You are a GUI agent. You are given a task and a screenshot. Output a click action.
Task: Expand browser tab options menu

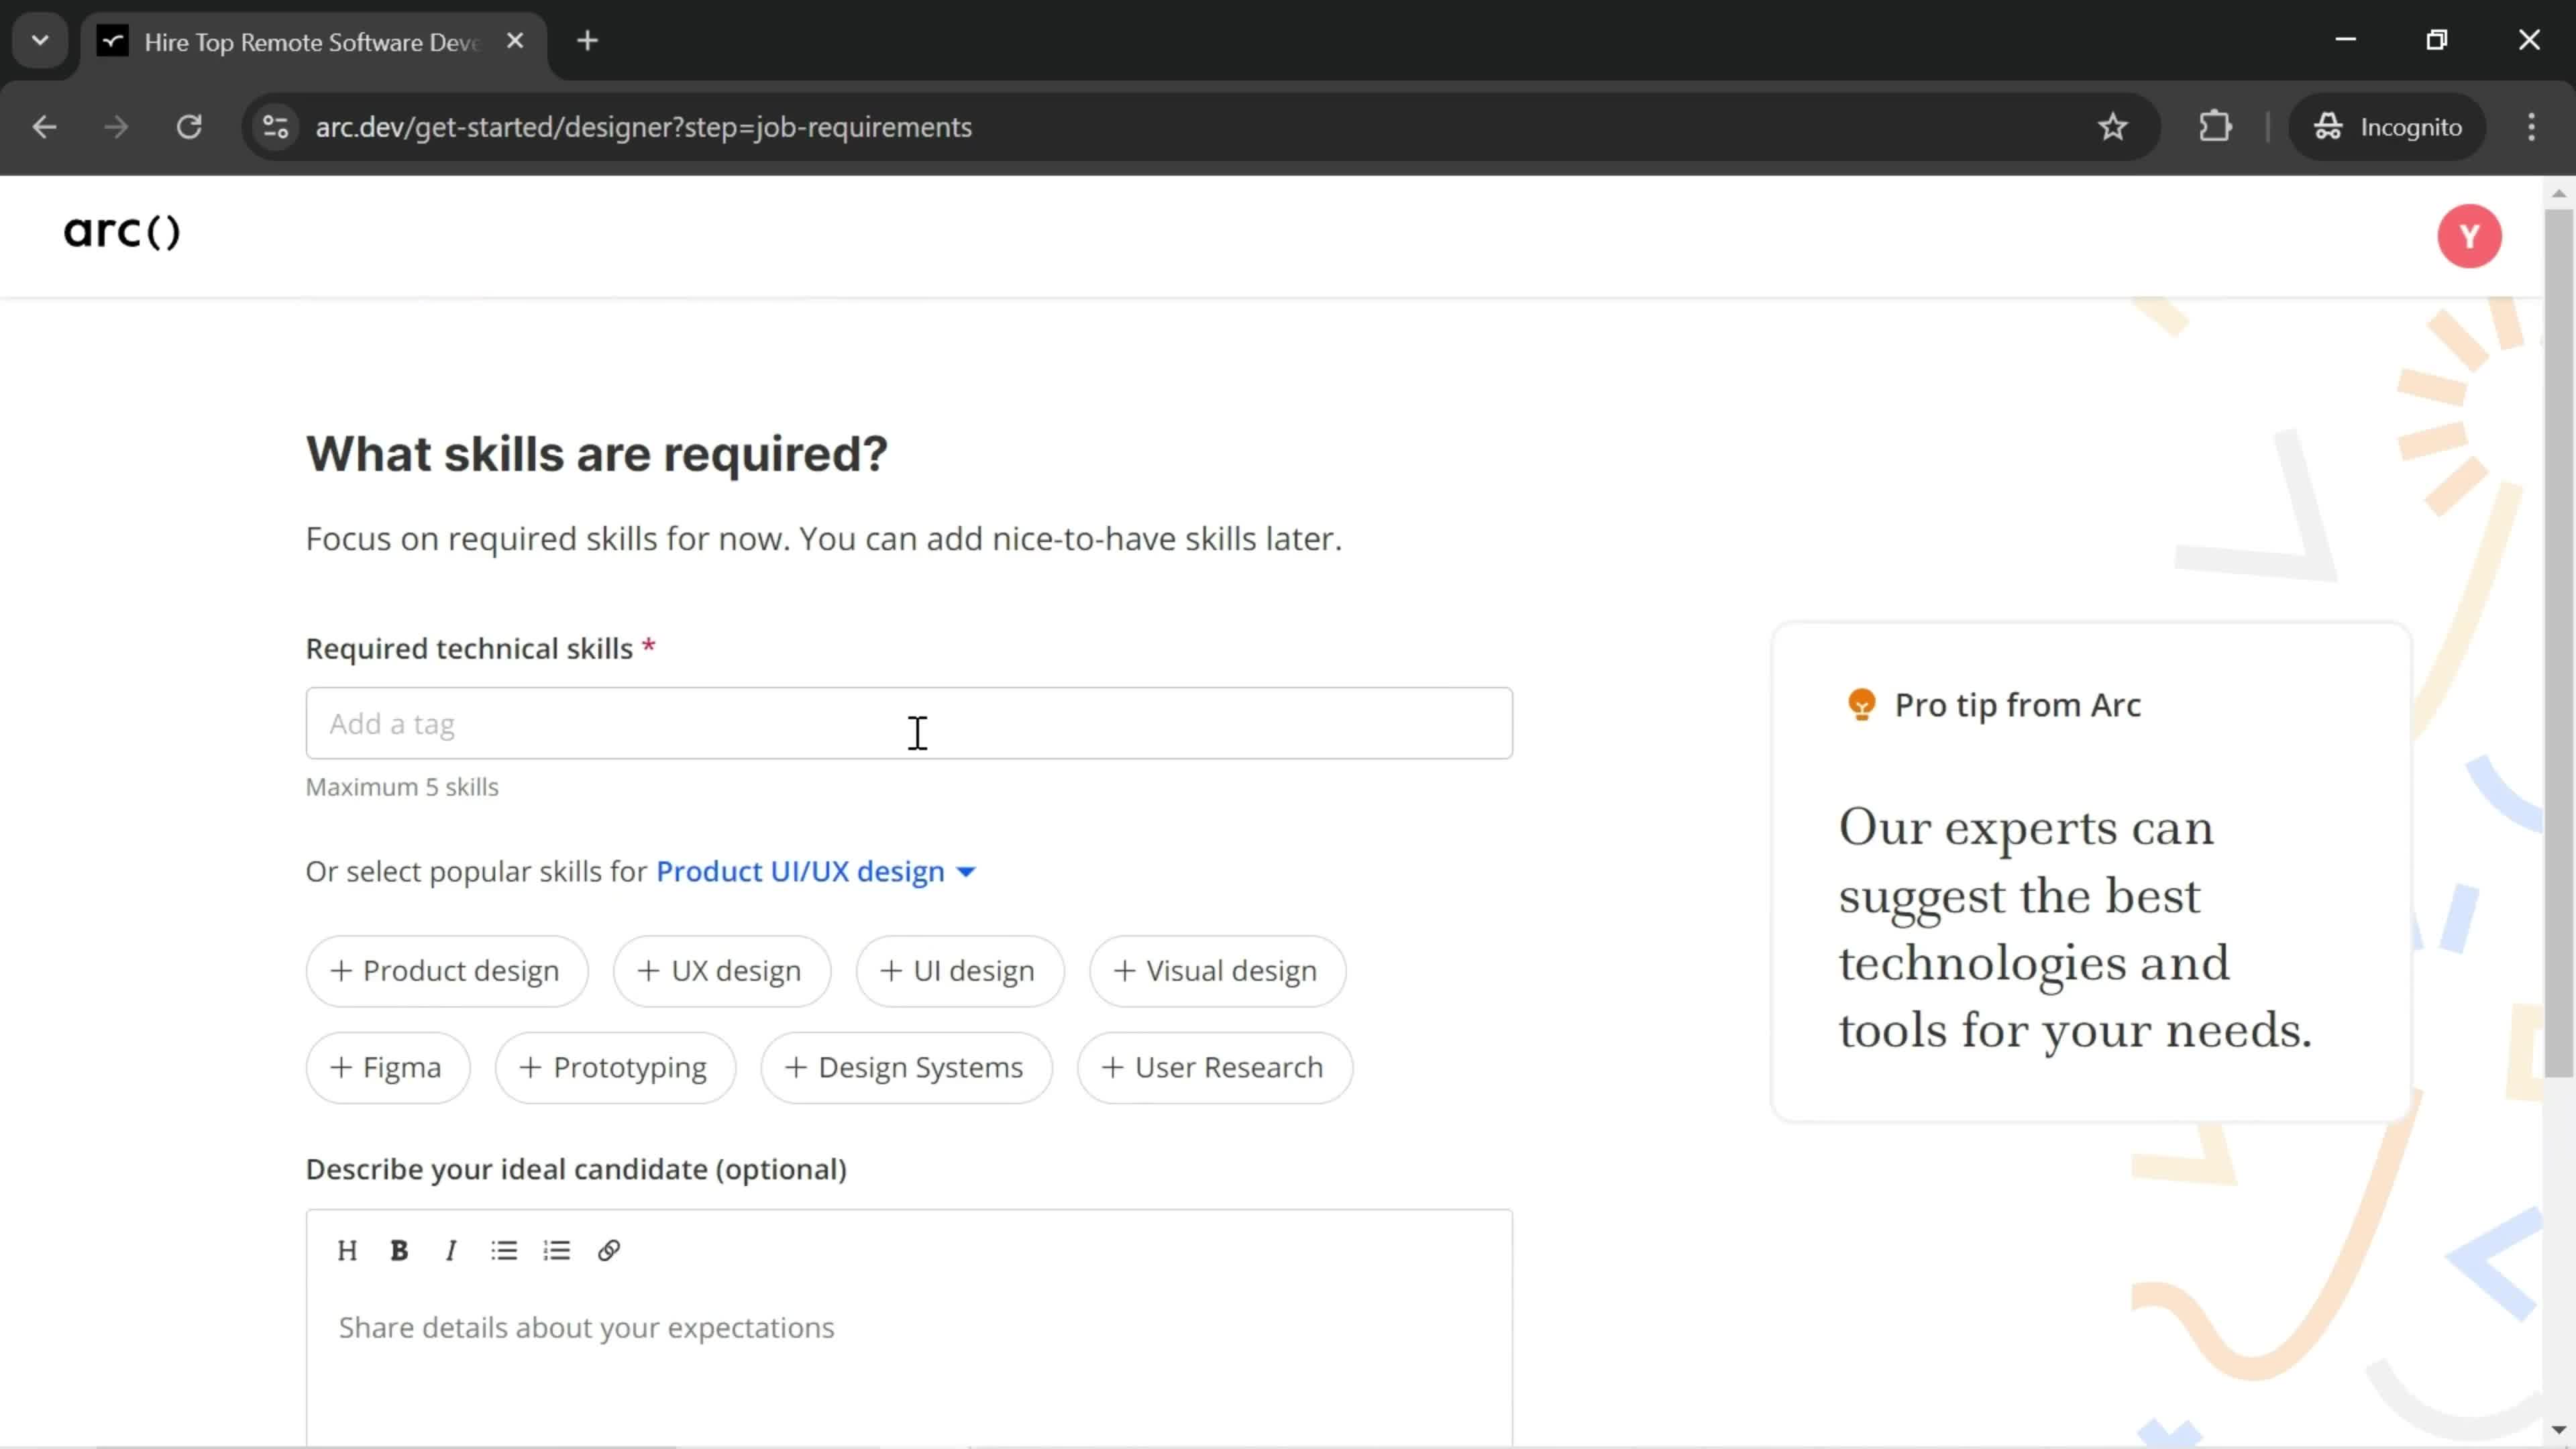point(39,39)
